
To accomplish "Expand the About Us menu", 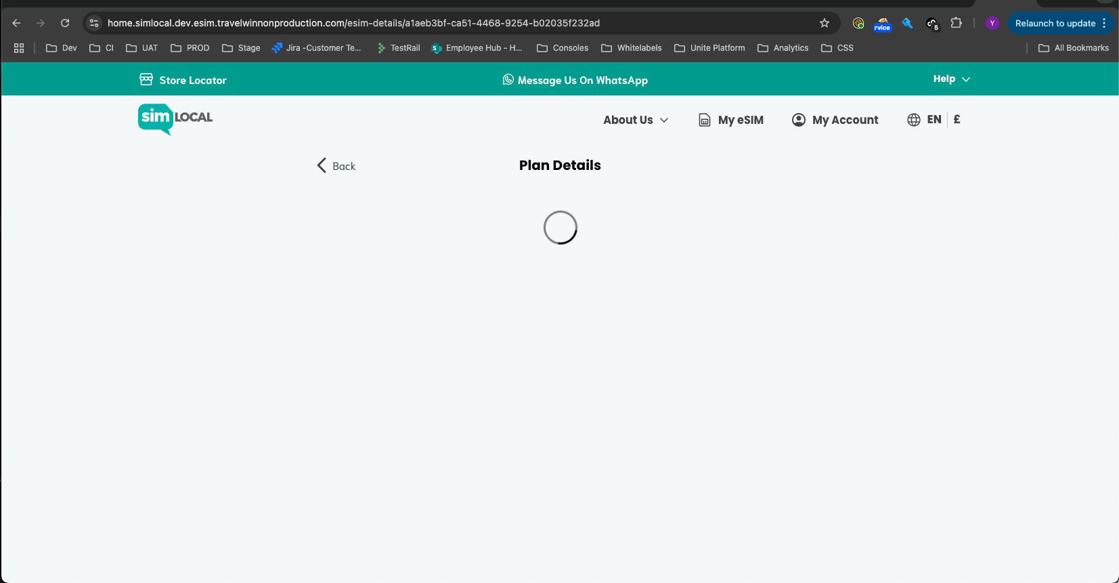I will point(636,120).
